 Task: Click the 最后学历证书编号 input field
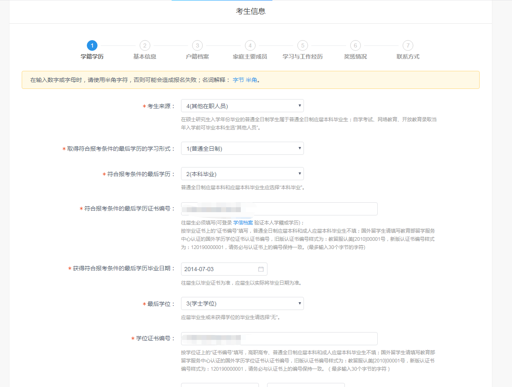point(279,209)
